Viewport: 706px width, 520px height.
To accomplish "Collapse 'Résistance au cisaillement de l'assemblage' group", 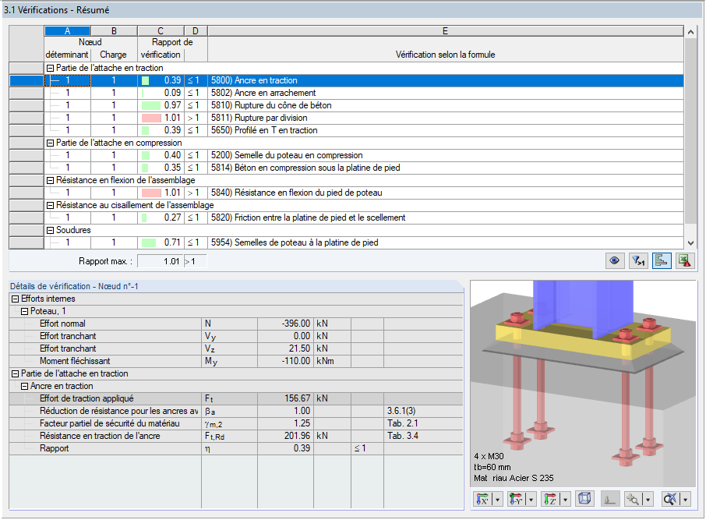I will tap(51, 206).
